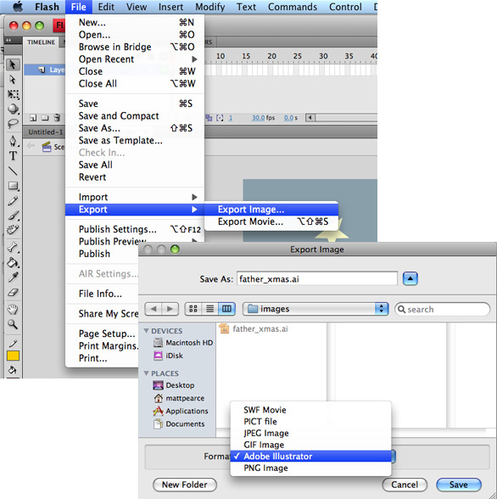Screen dimensions: 497x499
Task: Select the Brush tool
Action: click(x=13, y=216)
